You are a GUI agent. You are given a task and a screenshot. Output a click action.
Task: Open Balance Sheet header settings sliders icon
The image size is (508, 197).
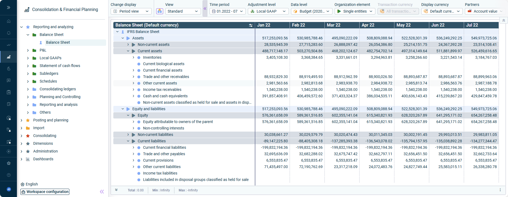251,25
